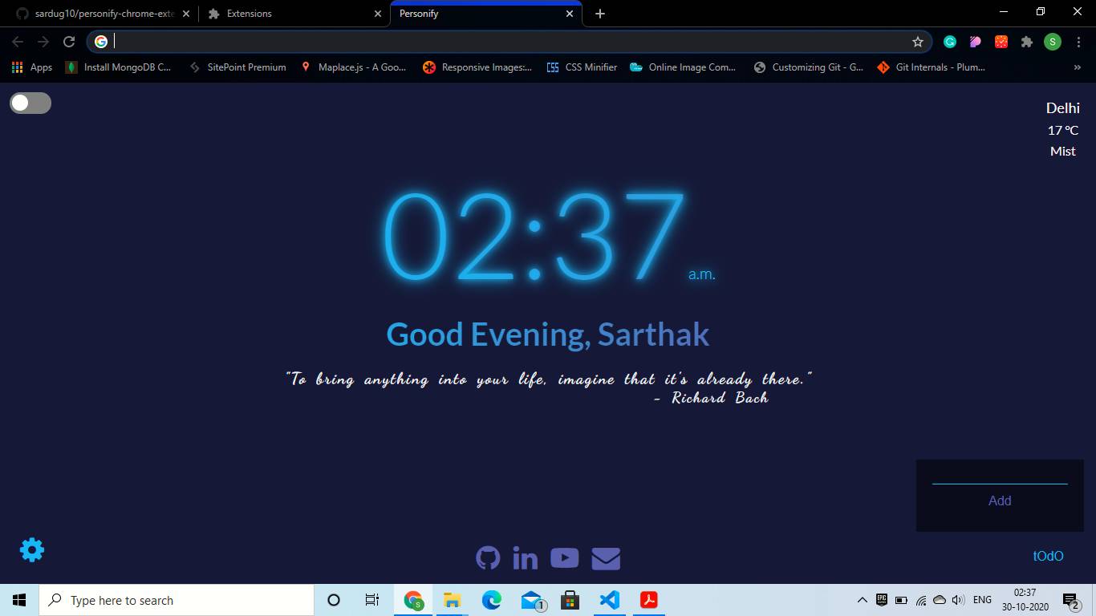This screenshot has width=1096, height=616.
Task: Open Visual Studio Code from the taskbar
Action: click(x=610, y=600)
